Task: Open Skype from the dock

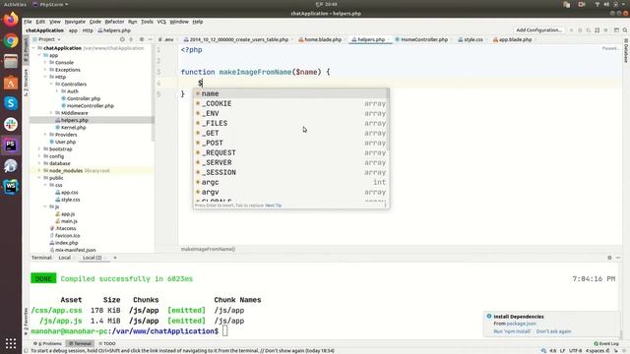Action: point(11,103)
